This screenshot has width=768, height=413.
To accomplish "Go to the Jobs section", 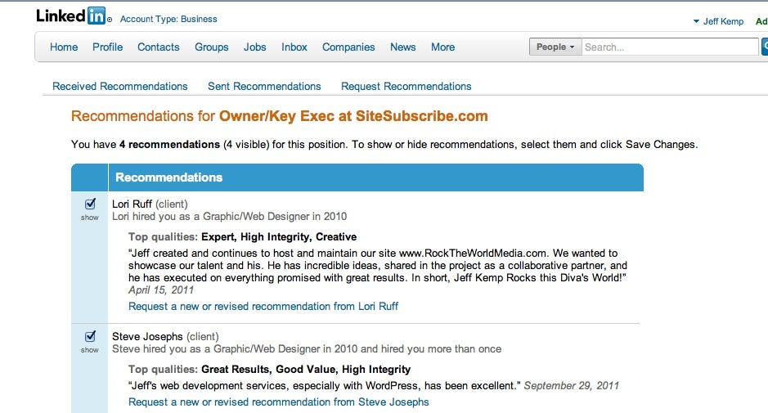I will [255, 47].
